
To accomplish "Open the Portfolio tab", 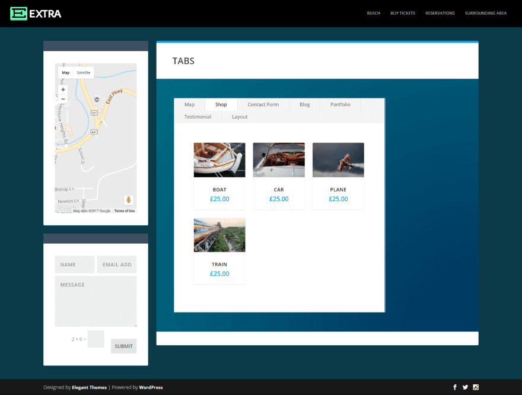I will (x=340, y=104).
